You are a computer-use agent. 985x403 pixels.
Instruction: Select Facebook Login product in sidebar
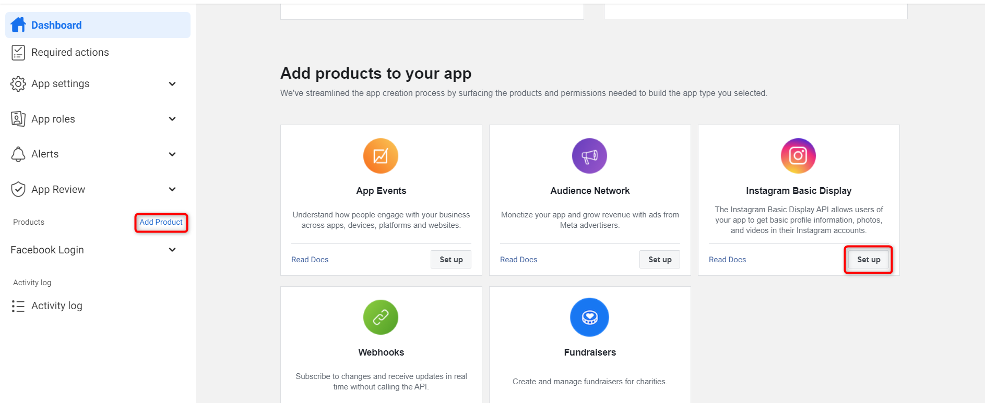tap(47, 250)
